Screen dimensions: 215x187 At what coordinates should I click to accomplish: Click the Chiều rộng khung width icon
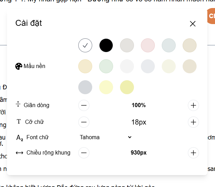click(x=19, y=153)
